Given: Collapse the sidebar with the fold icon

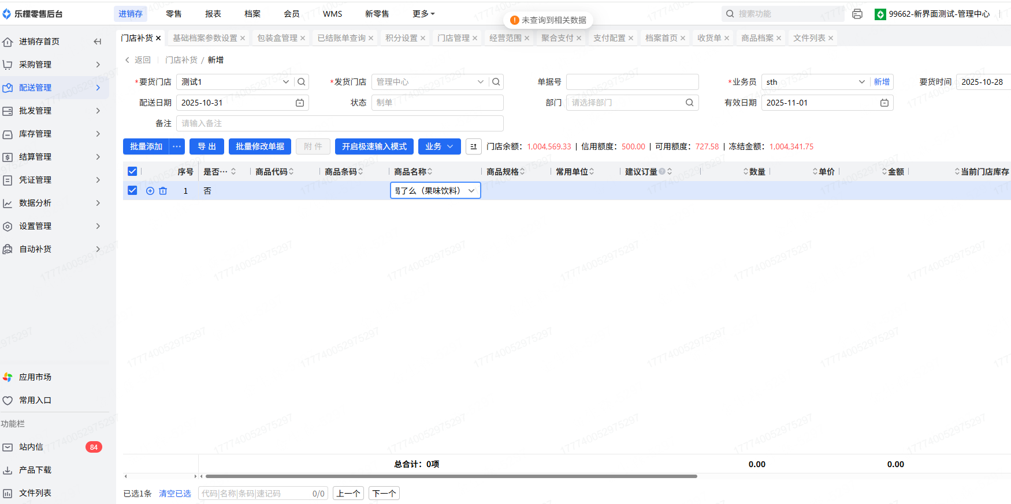Looking at the screenshot, I should coord(98,42).
